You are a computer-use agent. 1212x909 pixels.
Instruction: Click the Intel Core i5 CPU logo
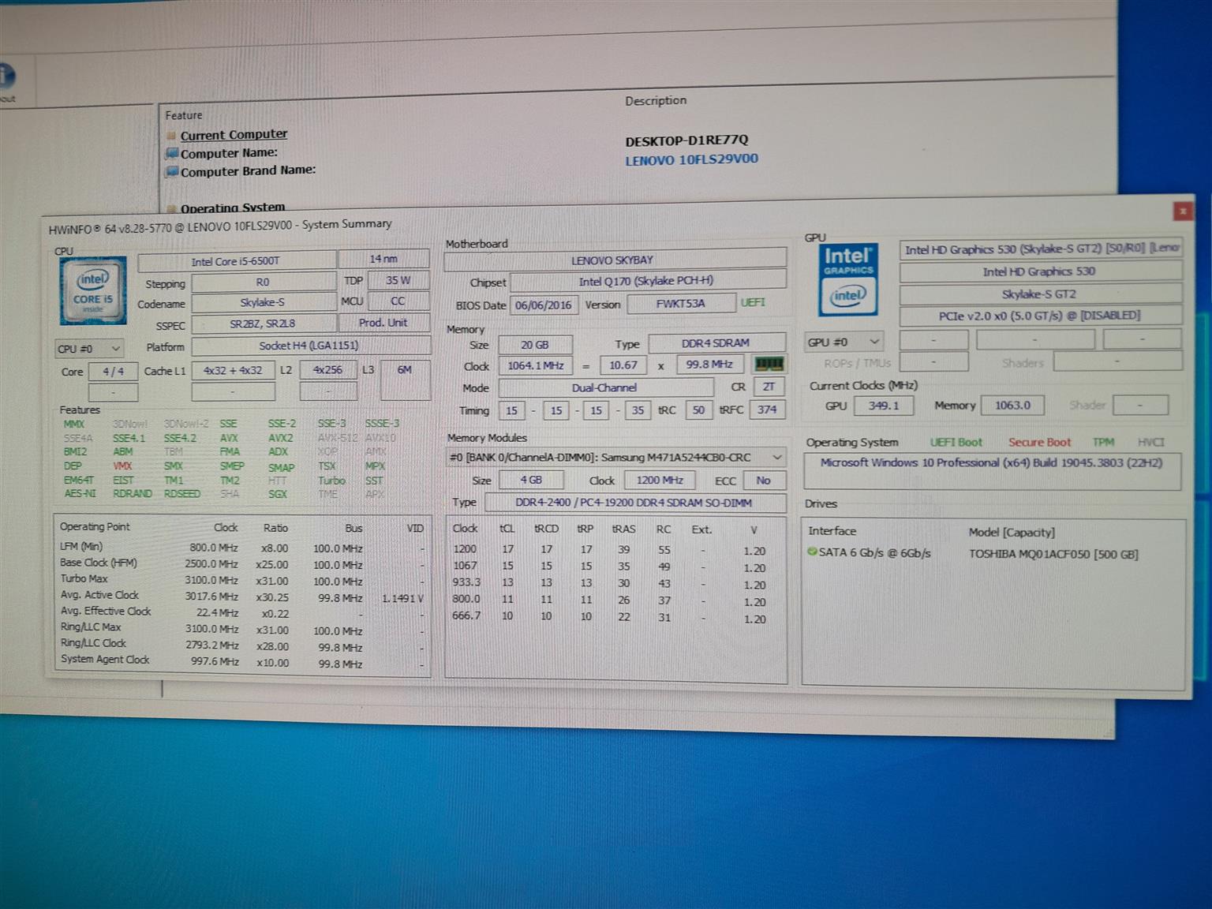[93, 291]
